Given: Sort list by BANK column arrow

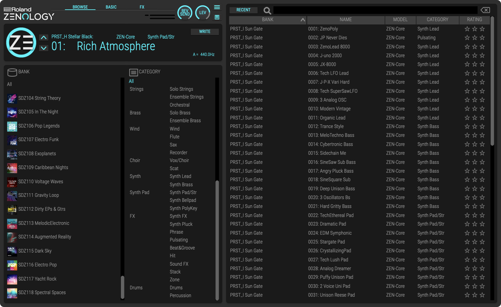Looking at the screenshot, I should (x=303, y=20).
